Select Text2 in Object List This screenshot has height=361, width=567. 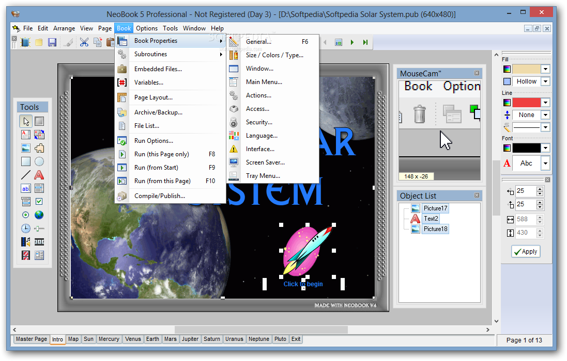pos(431,219)
